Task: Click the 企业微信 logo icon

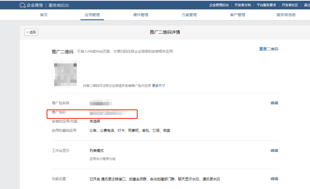Action: (x=23, y=5)
